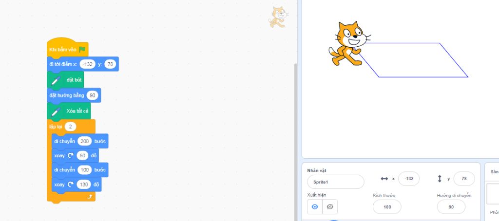Show sprite using the eye icon

click(x=315, y=207)
